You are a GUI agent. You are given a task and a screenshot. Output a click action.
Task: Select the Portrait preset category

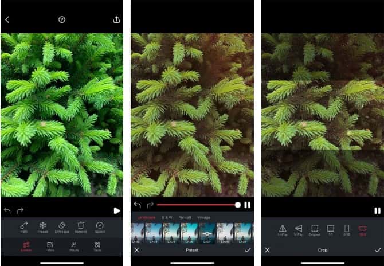tap(185, 217)
